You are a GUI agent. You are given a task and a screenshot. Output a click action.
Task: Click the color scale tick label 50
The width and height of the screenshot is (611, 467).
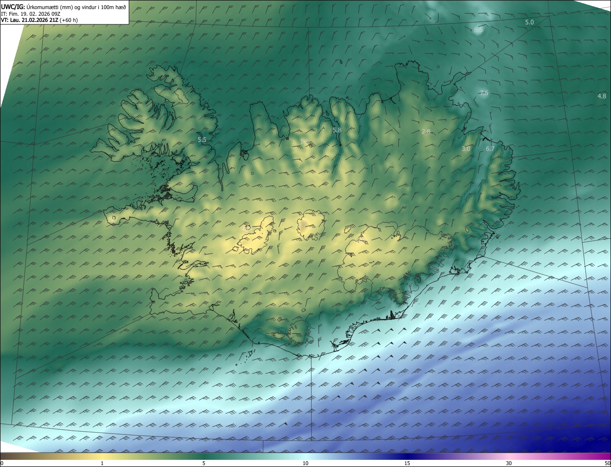(607, 463)
